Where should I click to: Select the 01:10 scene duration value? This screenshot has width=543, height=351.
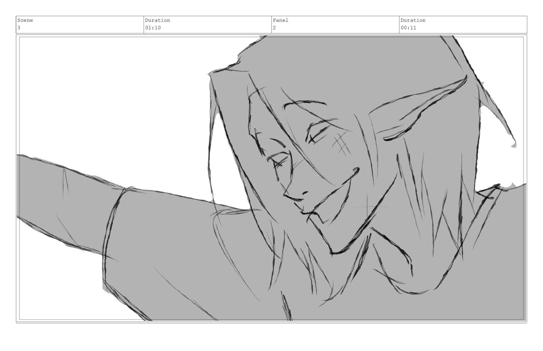[153, 28]
